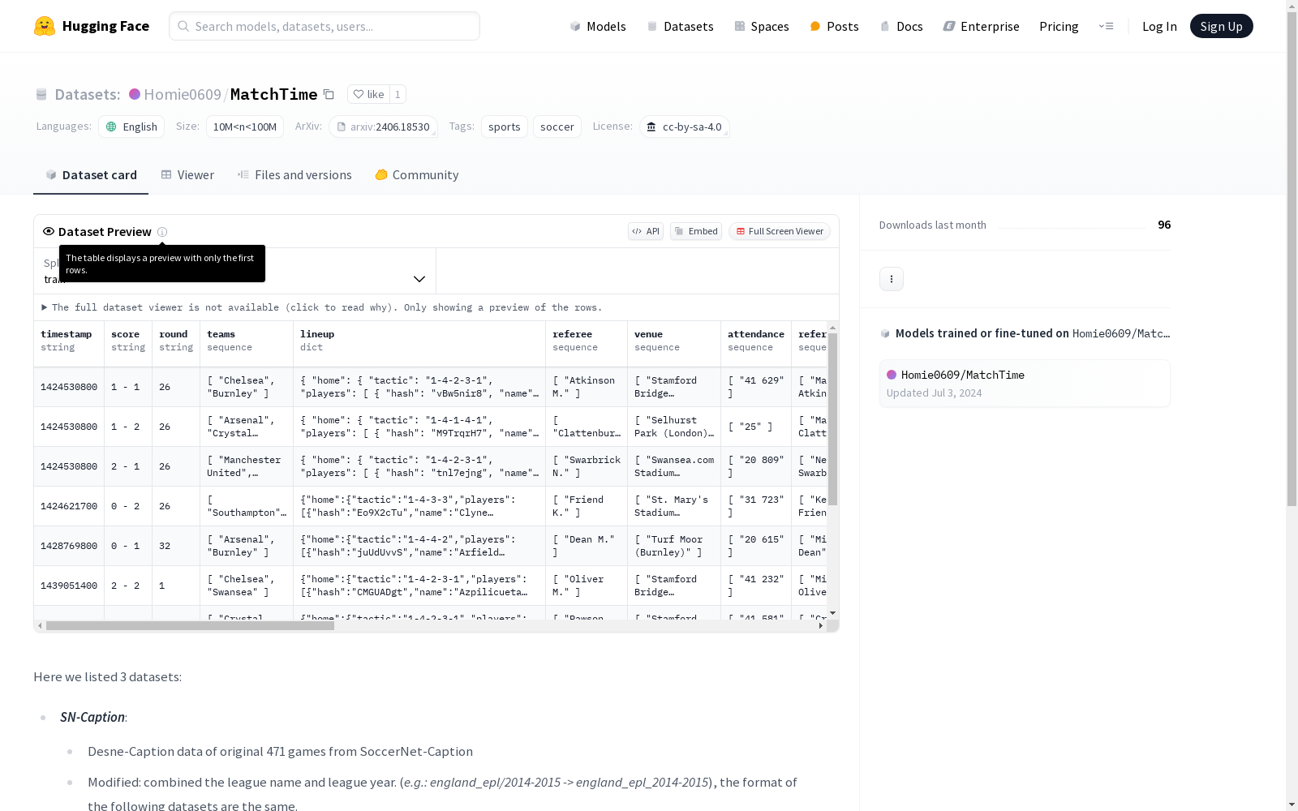Click the Homie0609 owner avatar in the title

[x=135, y=94]
